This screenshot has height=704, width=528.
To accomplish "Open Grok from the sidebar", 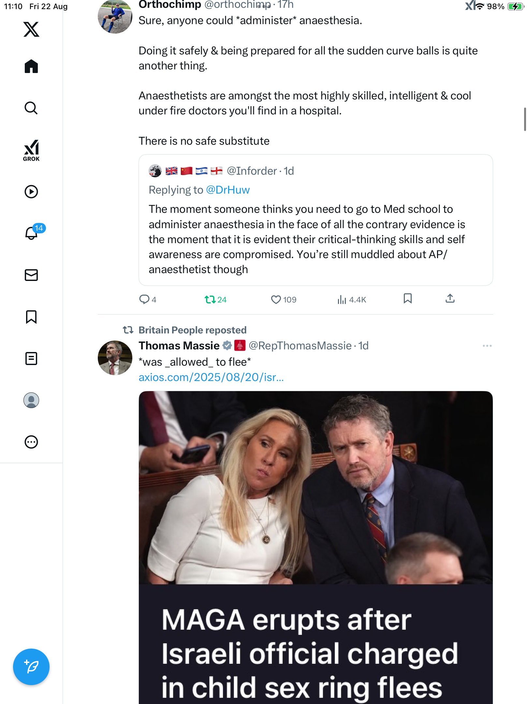I will point(31,150).
